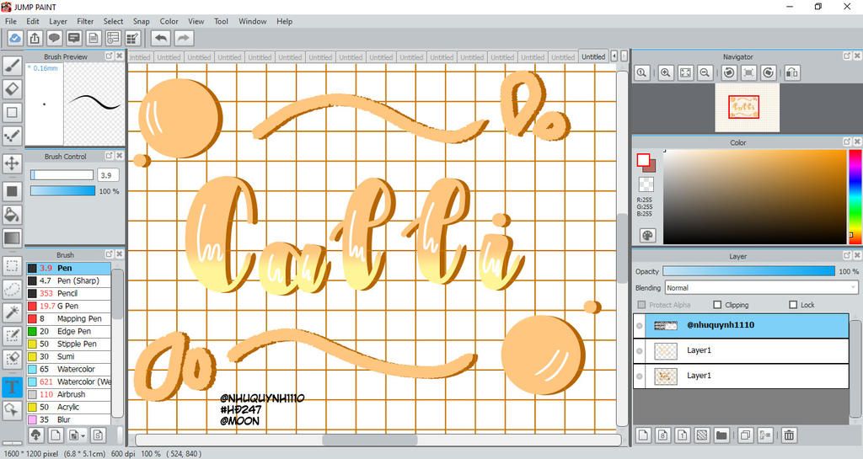Open the Filter menu

[x=85, y=21]
